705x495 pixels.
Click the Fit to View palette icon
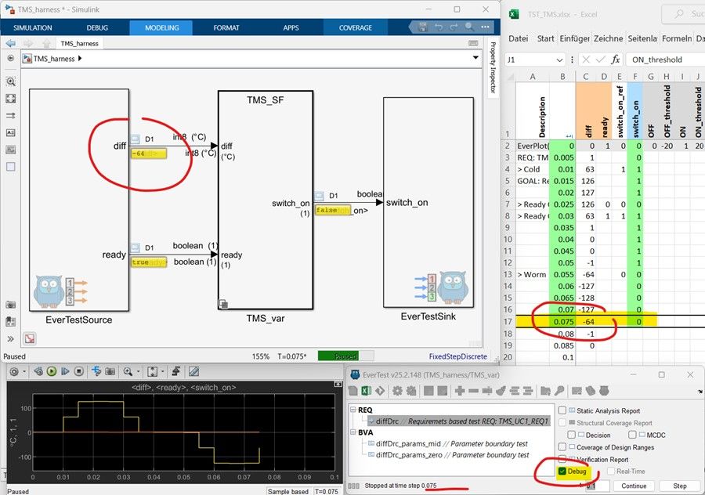[11, 99]
